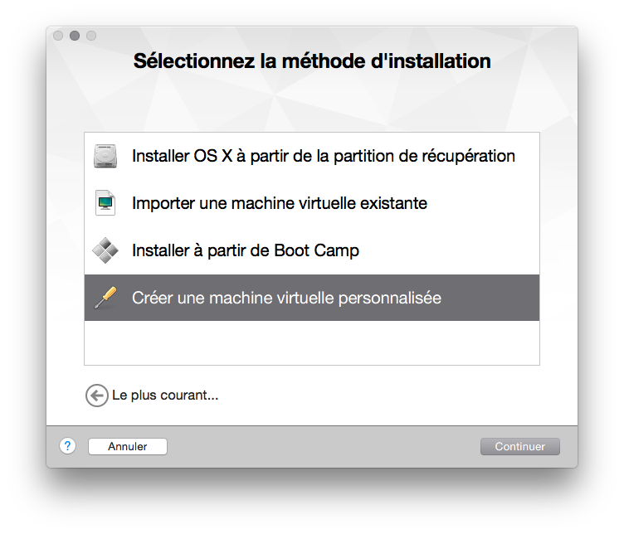Click the Continuer button
Image resolution: width=624 pixels, height=534 pixels.
tap(520, 447)
